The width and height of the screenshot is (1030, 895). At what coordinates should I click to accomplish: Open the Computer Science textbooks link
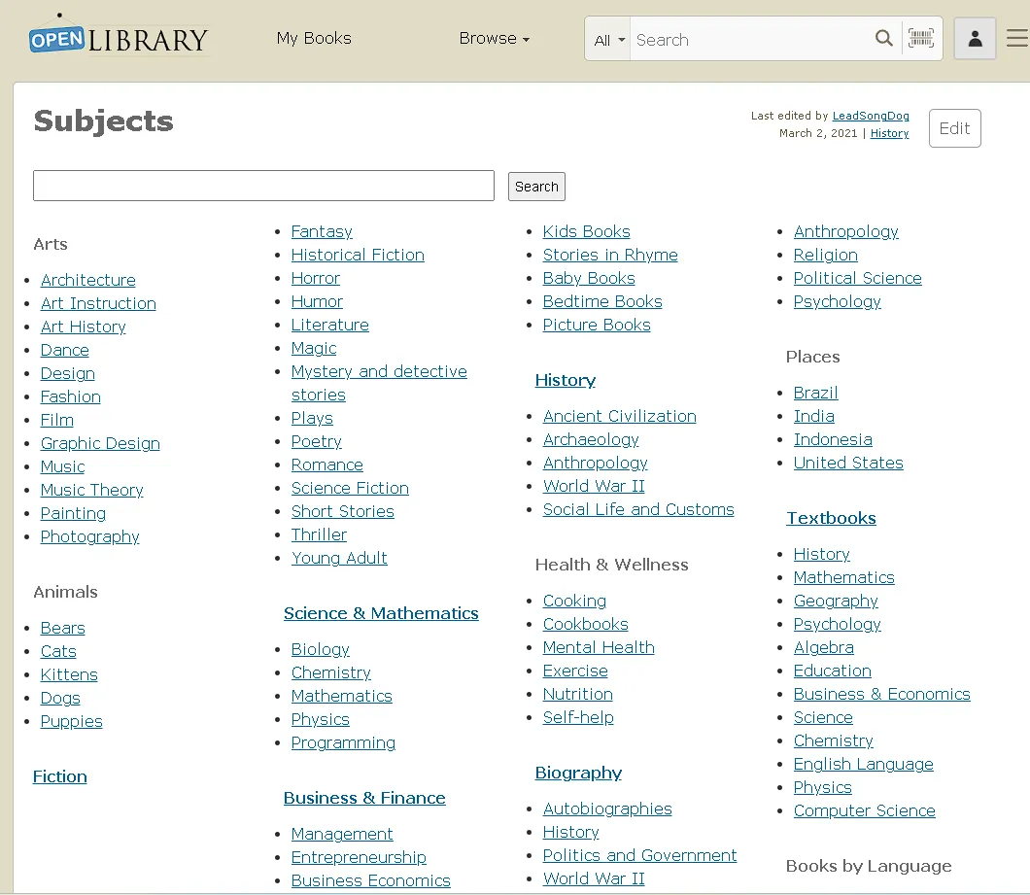[x=864, y=810]
